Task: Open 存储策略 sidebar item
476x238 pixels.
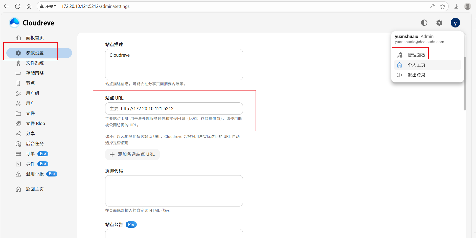Action: pyautogui.click(x=39, y=73)
